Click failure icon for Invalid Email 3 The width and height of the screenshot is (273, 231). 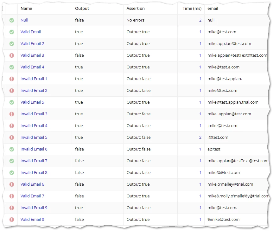pos(12,114)
